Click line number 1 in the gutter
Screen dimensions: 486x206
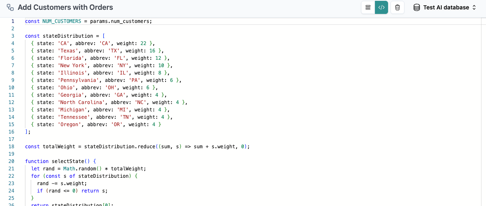[x=13, y=21]
